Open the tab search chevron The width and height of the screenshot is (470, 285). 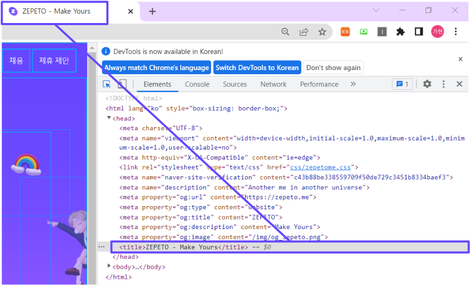[x=376, y=10]
